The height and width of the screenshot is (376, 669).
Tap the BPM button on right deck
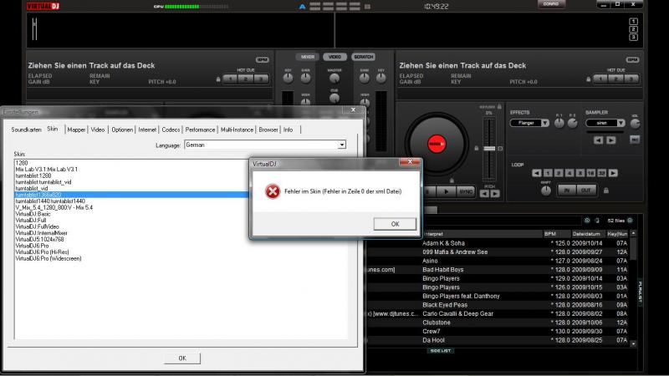coord(632,59)
